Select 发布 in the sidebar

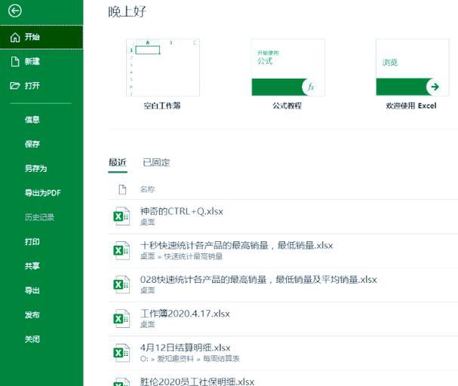click(x=32, y=315)
